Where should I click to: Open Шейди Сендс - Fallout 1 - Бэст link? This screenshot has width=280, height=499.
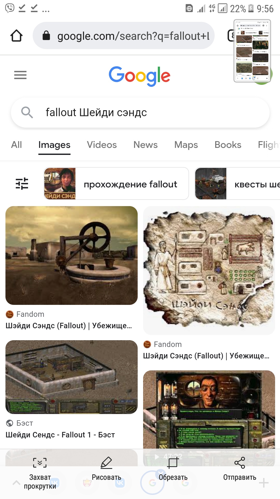click(60, 435)
